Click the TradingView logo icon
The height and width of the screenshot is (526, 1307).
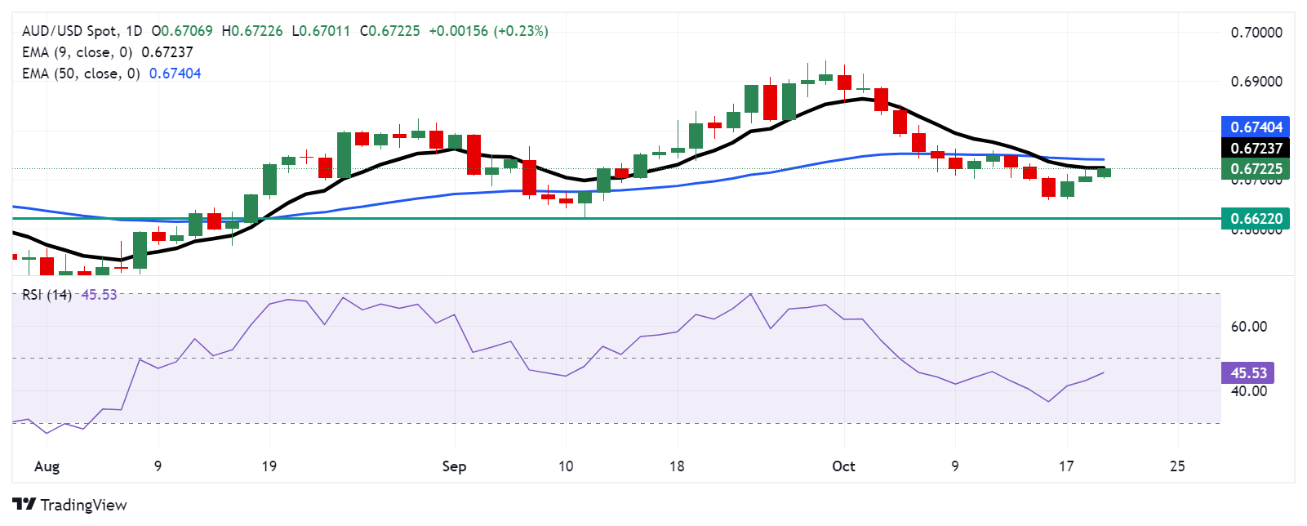pyautogui.click(x=24, y=505)
